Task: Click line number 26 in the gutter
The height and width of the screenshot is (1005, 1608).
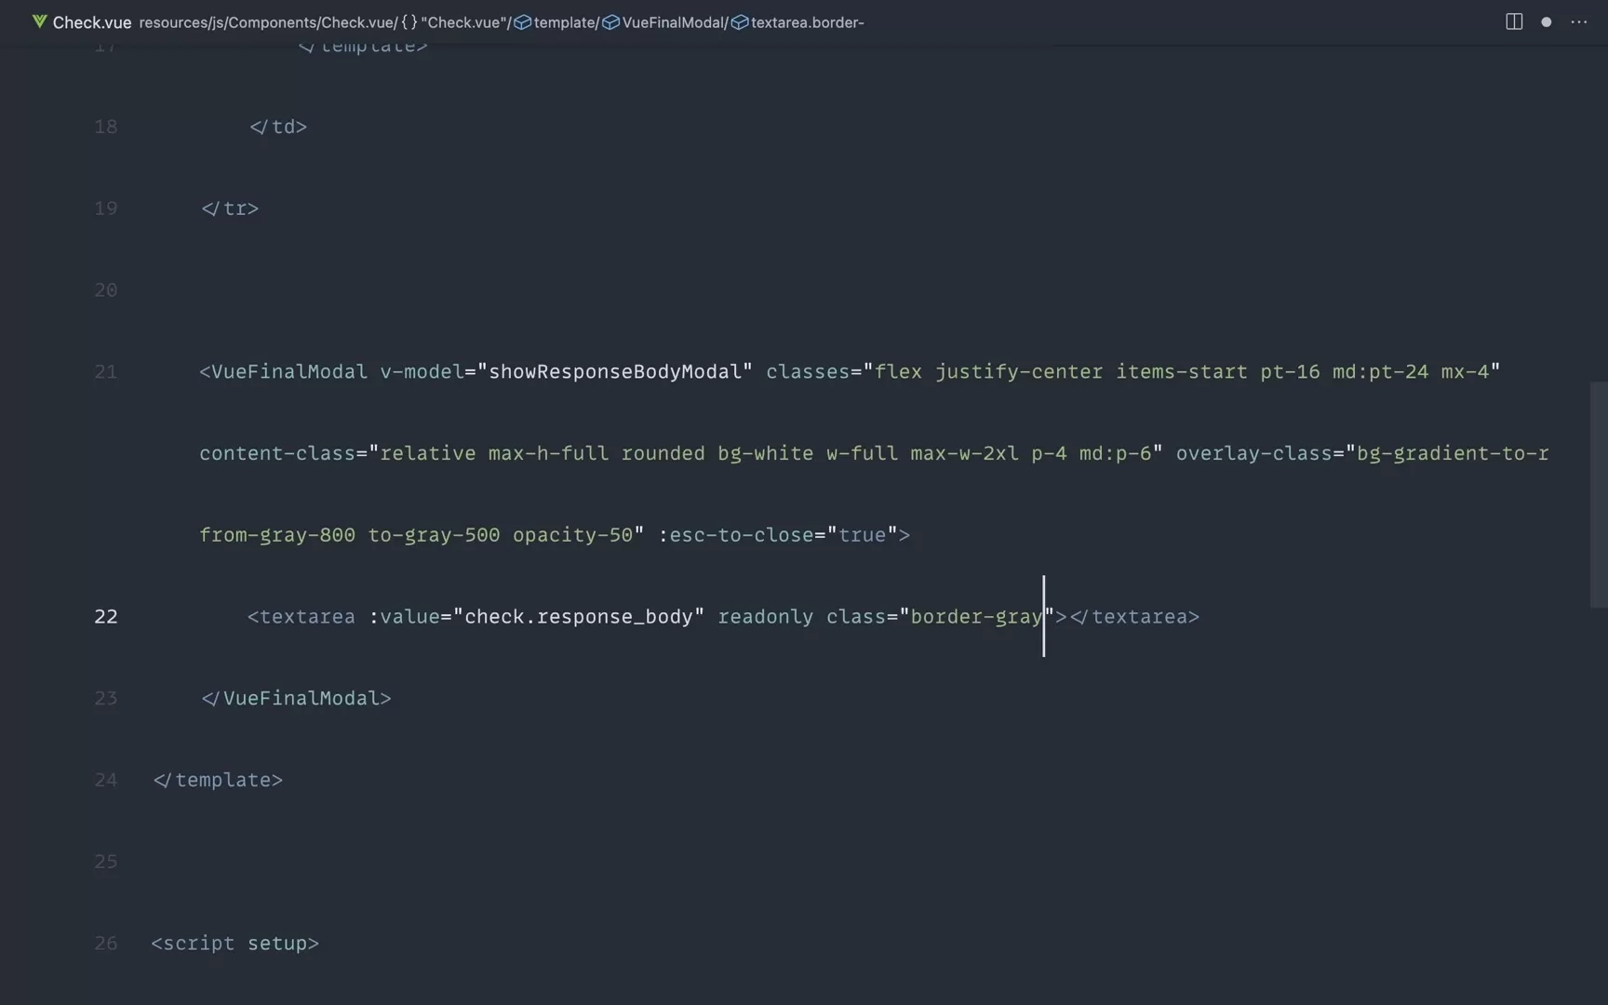Action: (x=106, y=944)
